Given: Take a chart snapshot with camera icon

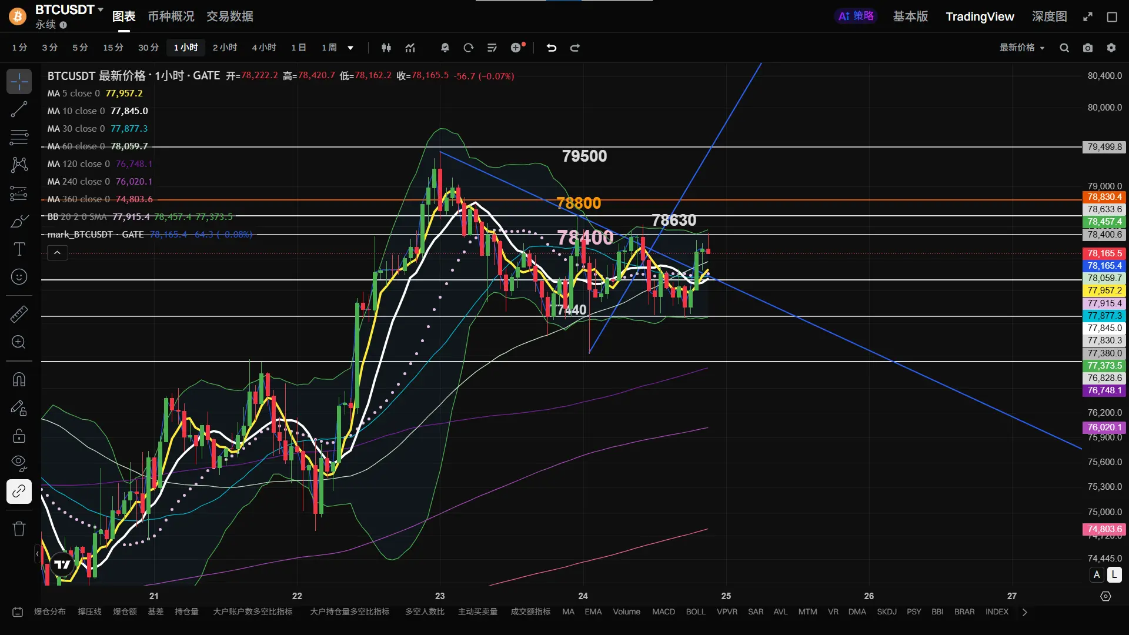Looking at the screenshot, I should coord(1088,48).
